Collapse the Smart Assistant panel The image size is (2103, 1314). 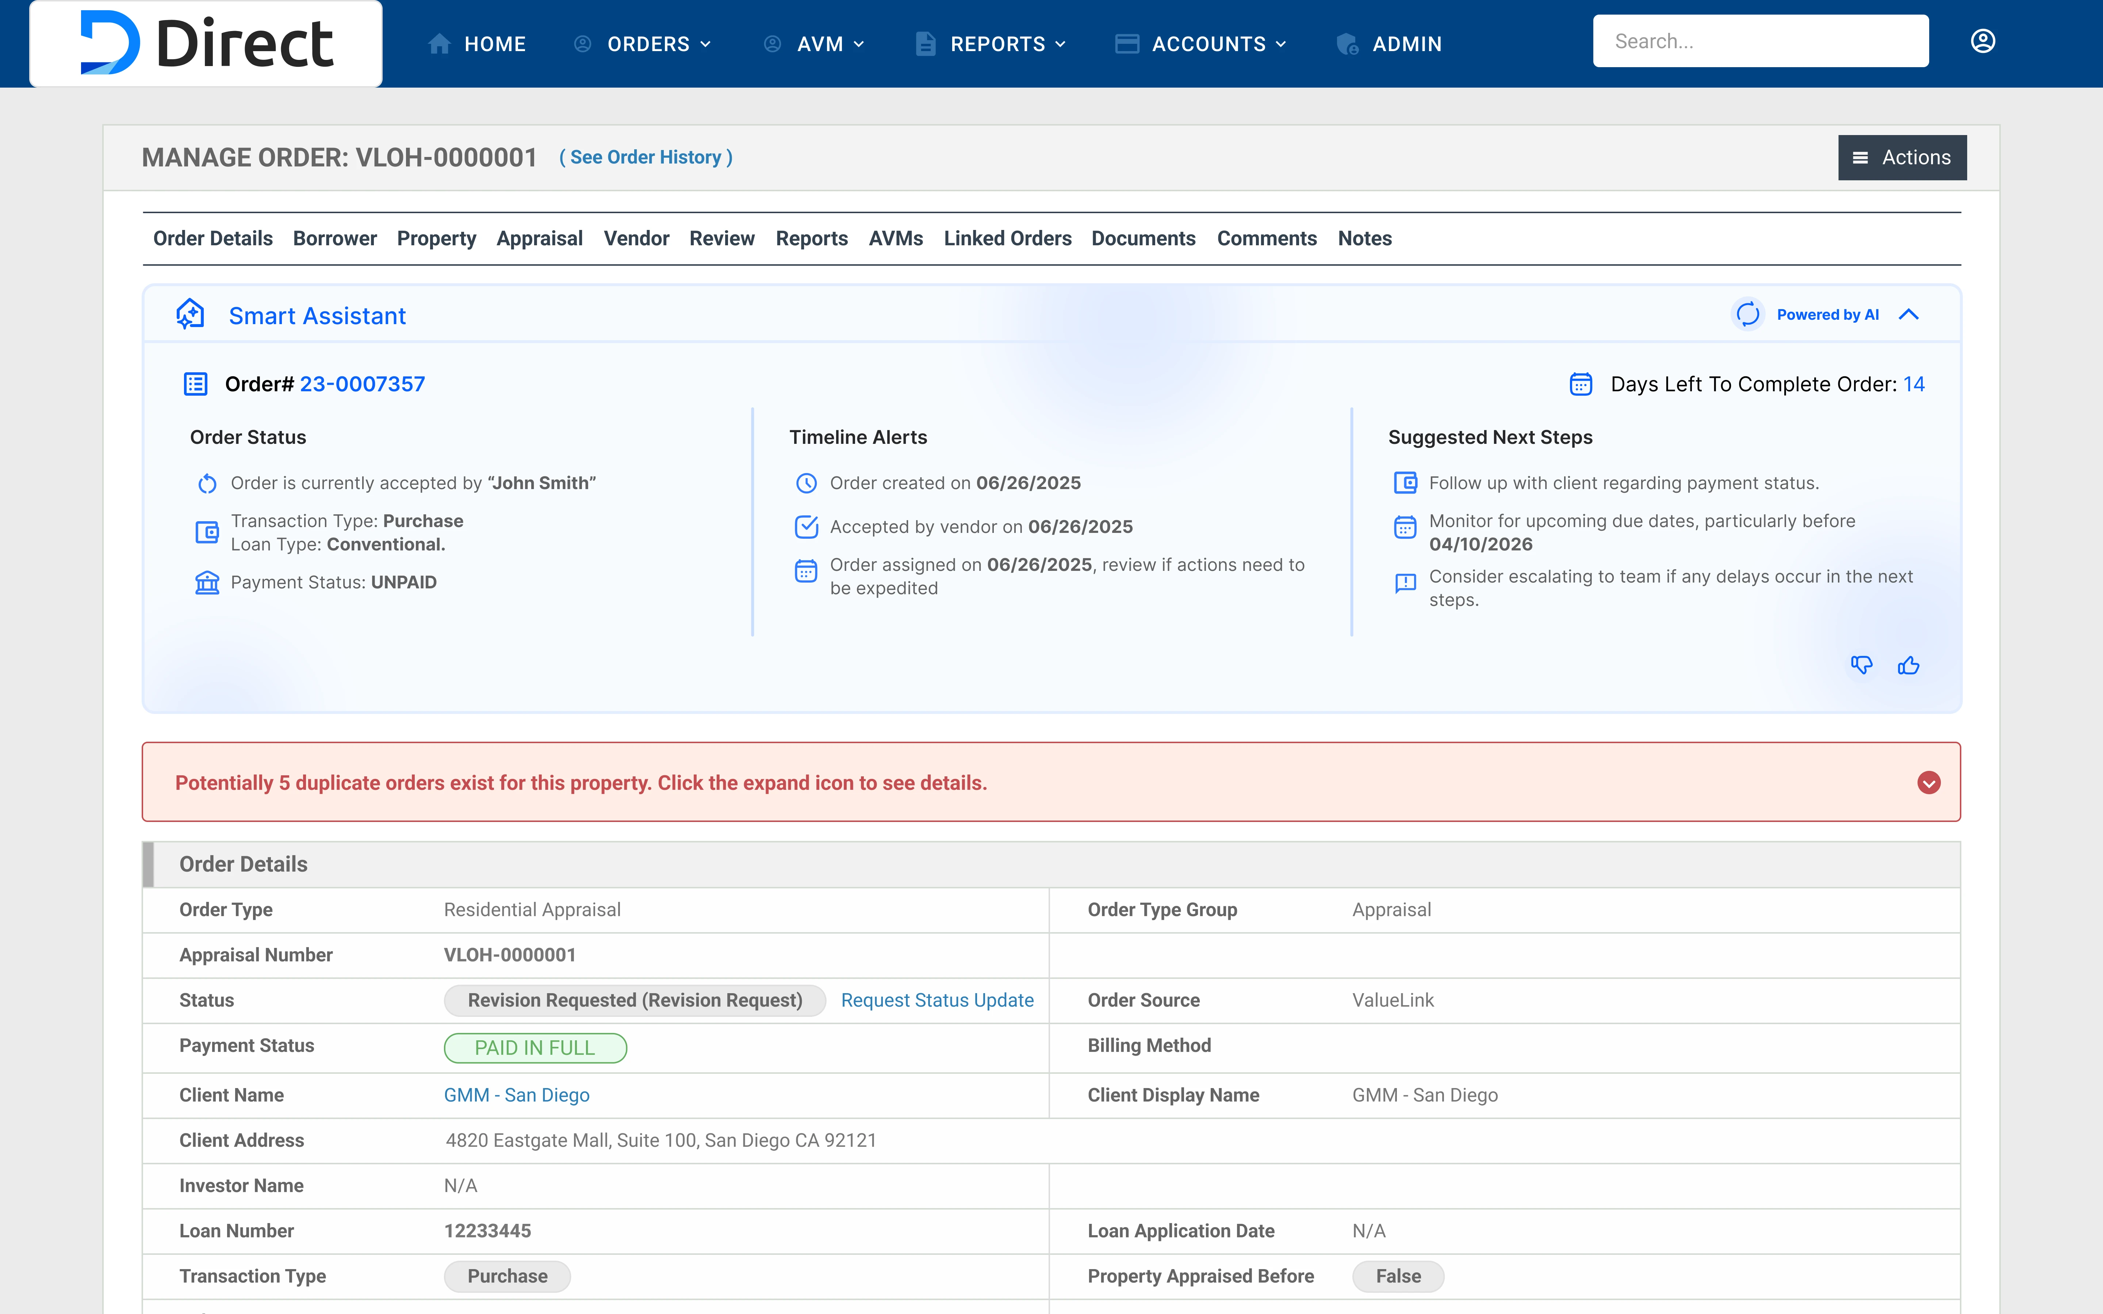(1908, 315)
